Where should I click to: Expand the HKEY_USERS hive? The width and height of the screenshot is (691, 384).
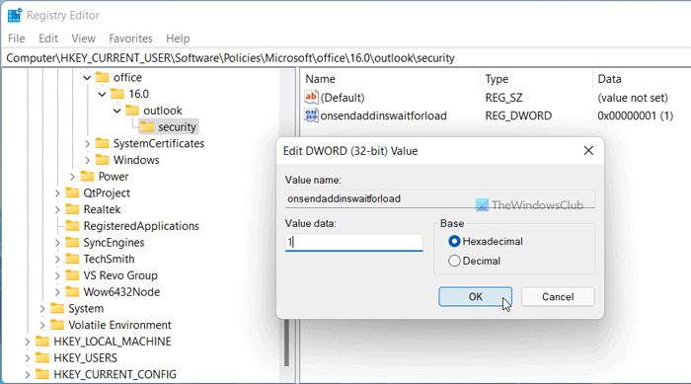click(28, 358)
